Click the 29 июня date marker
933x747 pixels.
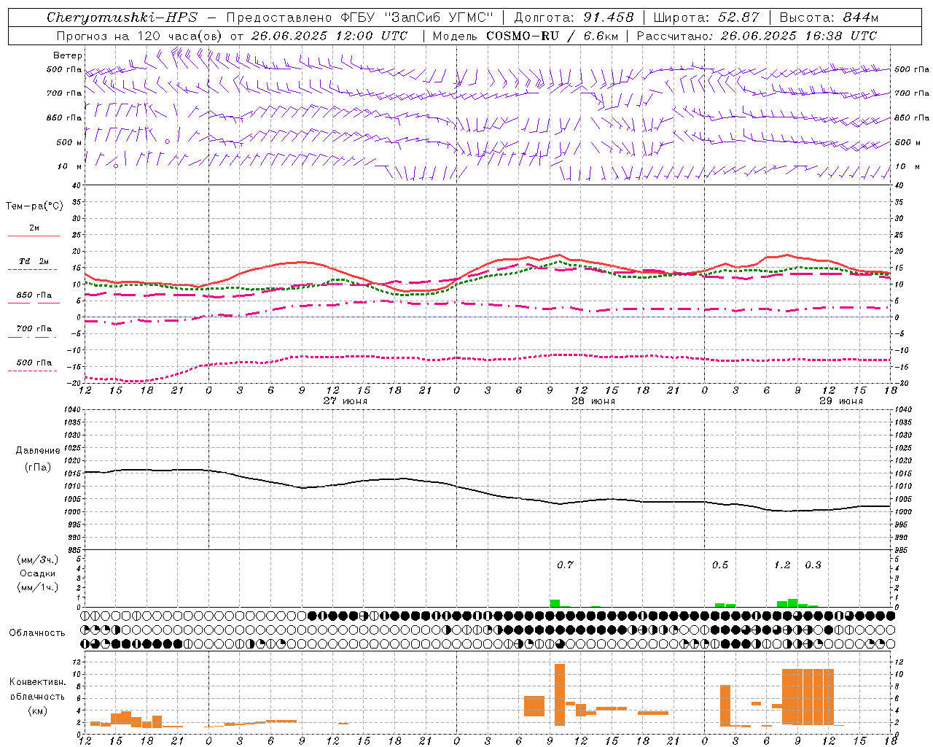click(840, 401)
